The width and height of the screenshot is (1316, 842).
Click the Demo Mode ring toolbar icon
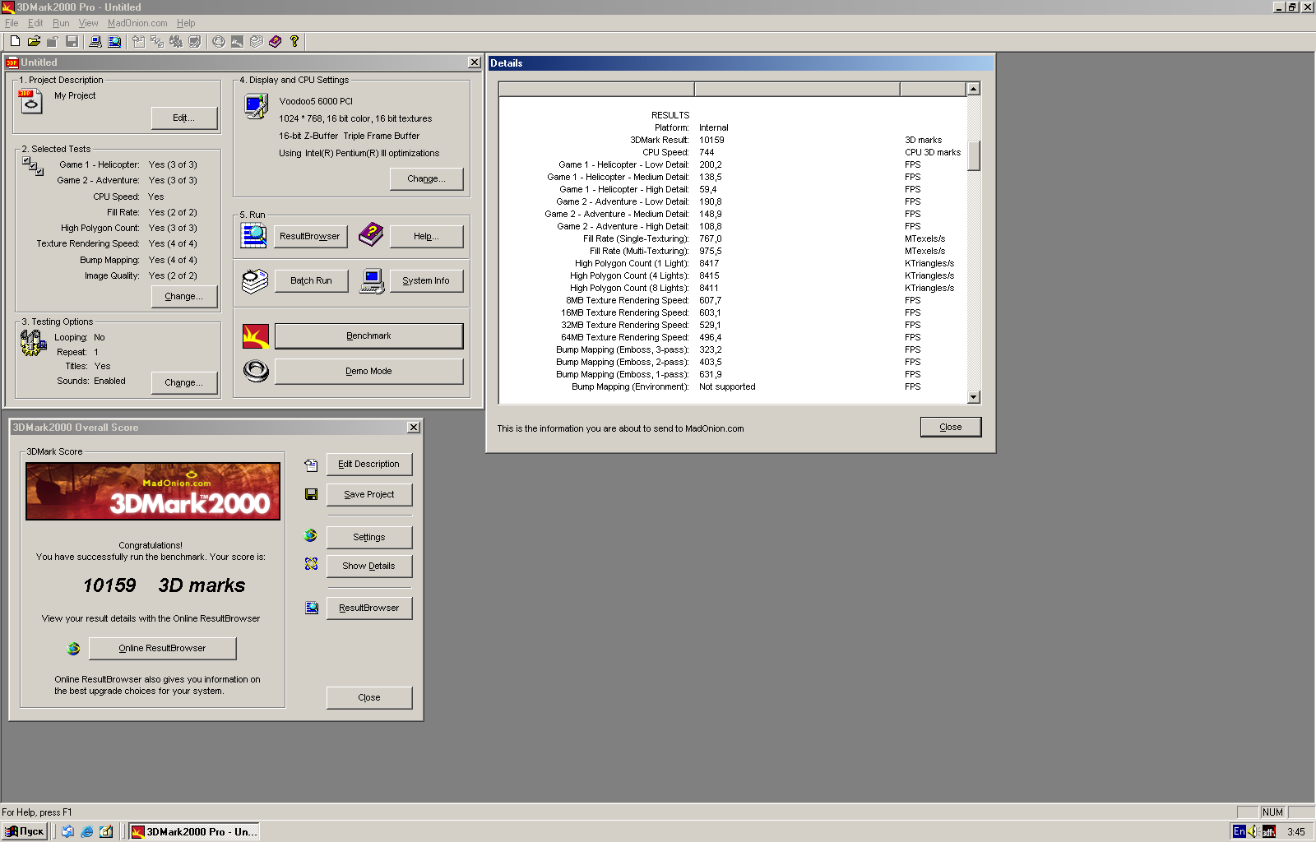pos(218,41)
